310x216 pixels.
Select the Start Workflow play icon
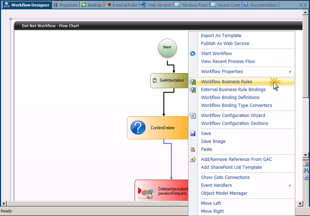tap(193, 53)
